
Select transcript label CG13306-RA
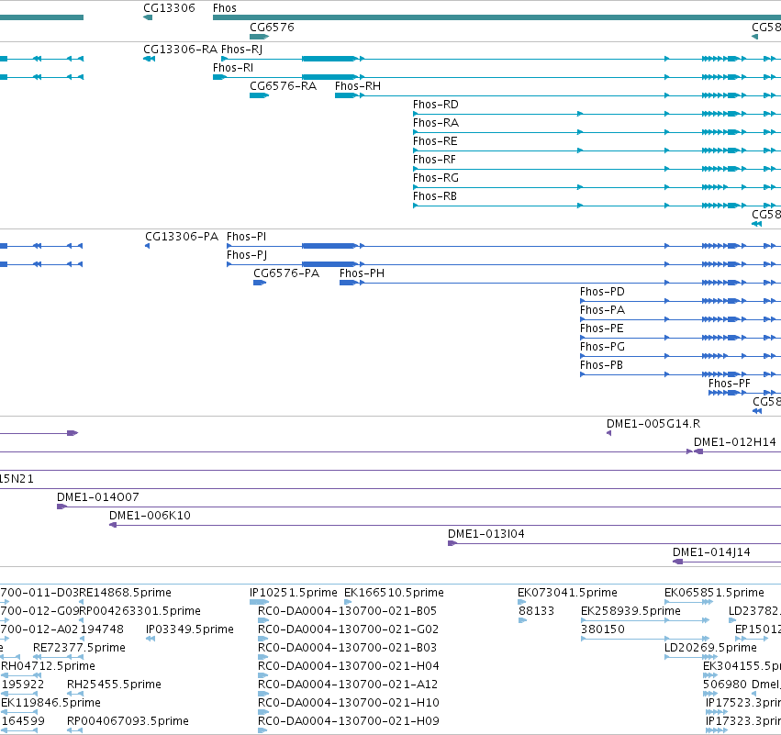pos(180,50)
